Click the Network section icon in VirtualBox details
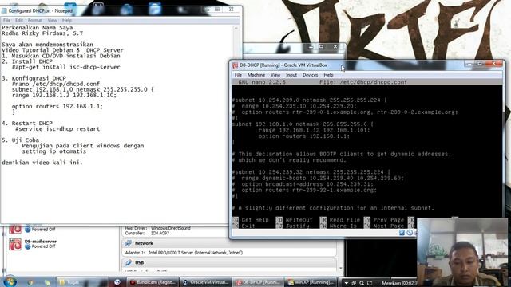 coord(129,243)
